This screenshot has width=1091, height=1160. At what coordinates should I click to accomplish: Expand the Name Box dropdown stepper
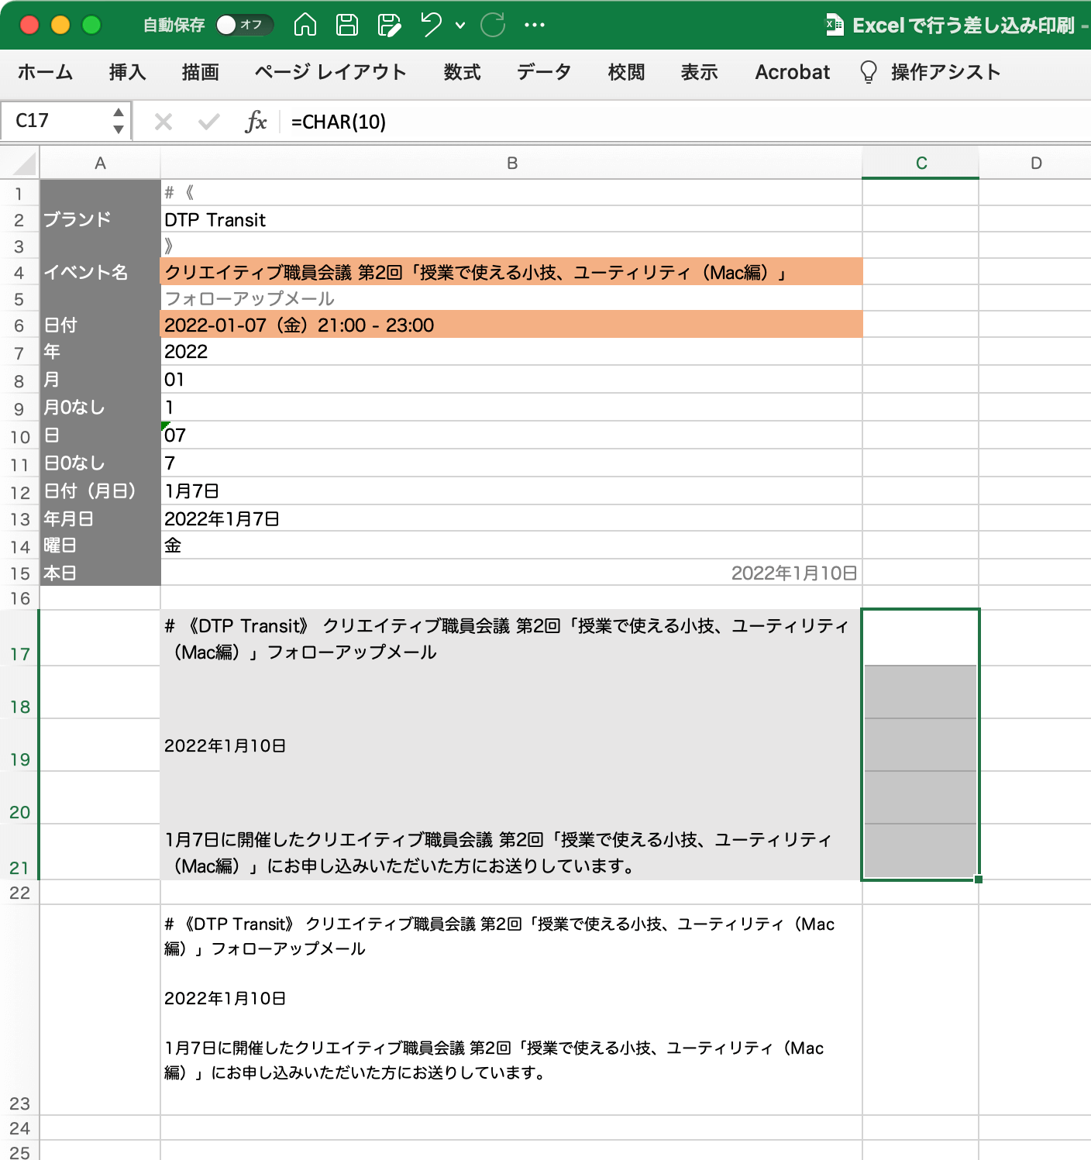click(119, 121)
